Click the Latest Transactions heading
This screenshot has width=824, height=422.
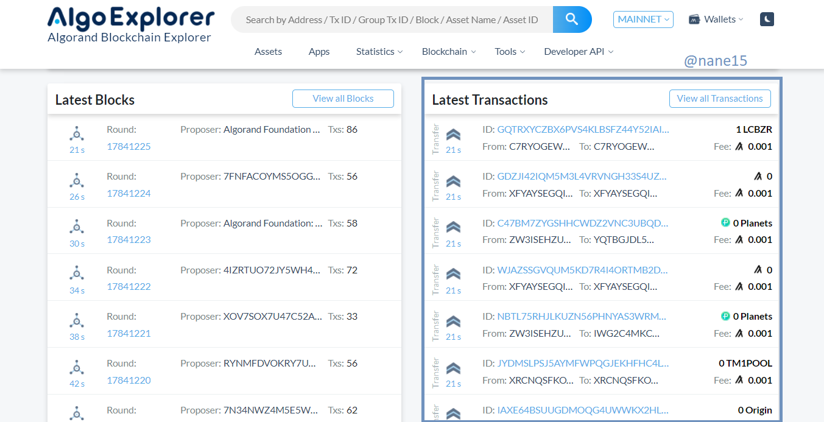[x=490, y=100]
